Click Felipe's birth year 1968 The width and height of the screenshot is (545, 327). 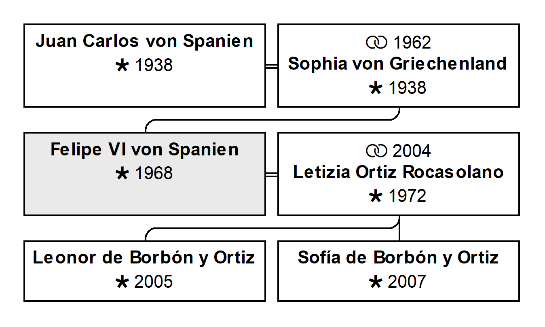pyautogui.click(x=154, y=174)
